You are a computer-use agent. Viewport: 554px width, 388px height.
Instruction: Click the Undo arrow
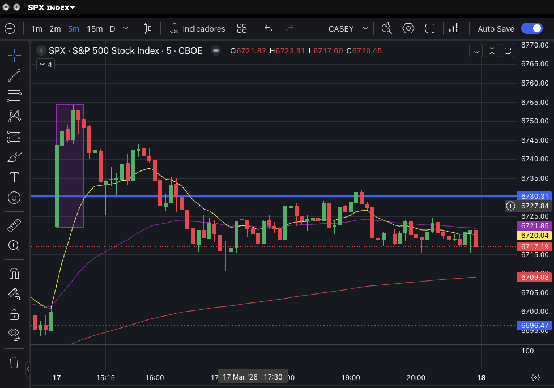point(267,29)
